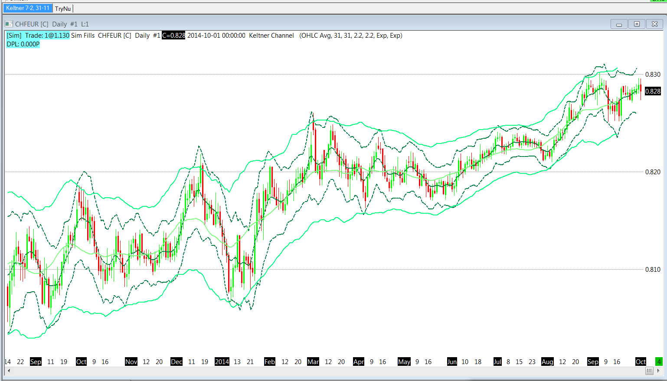Click the highlighted 0.828 current price marker
This screenshot has width=667, height=381.
[x=653, y=91]
